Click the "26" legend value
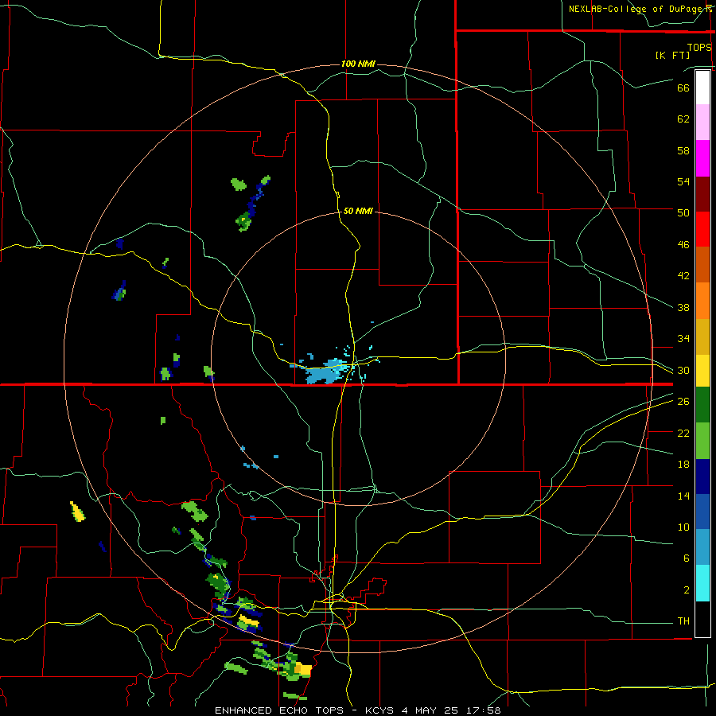The image size is (716, 716). click(683, 402)
